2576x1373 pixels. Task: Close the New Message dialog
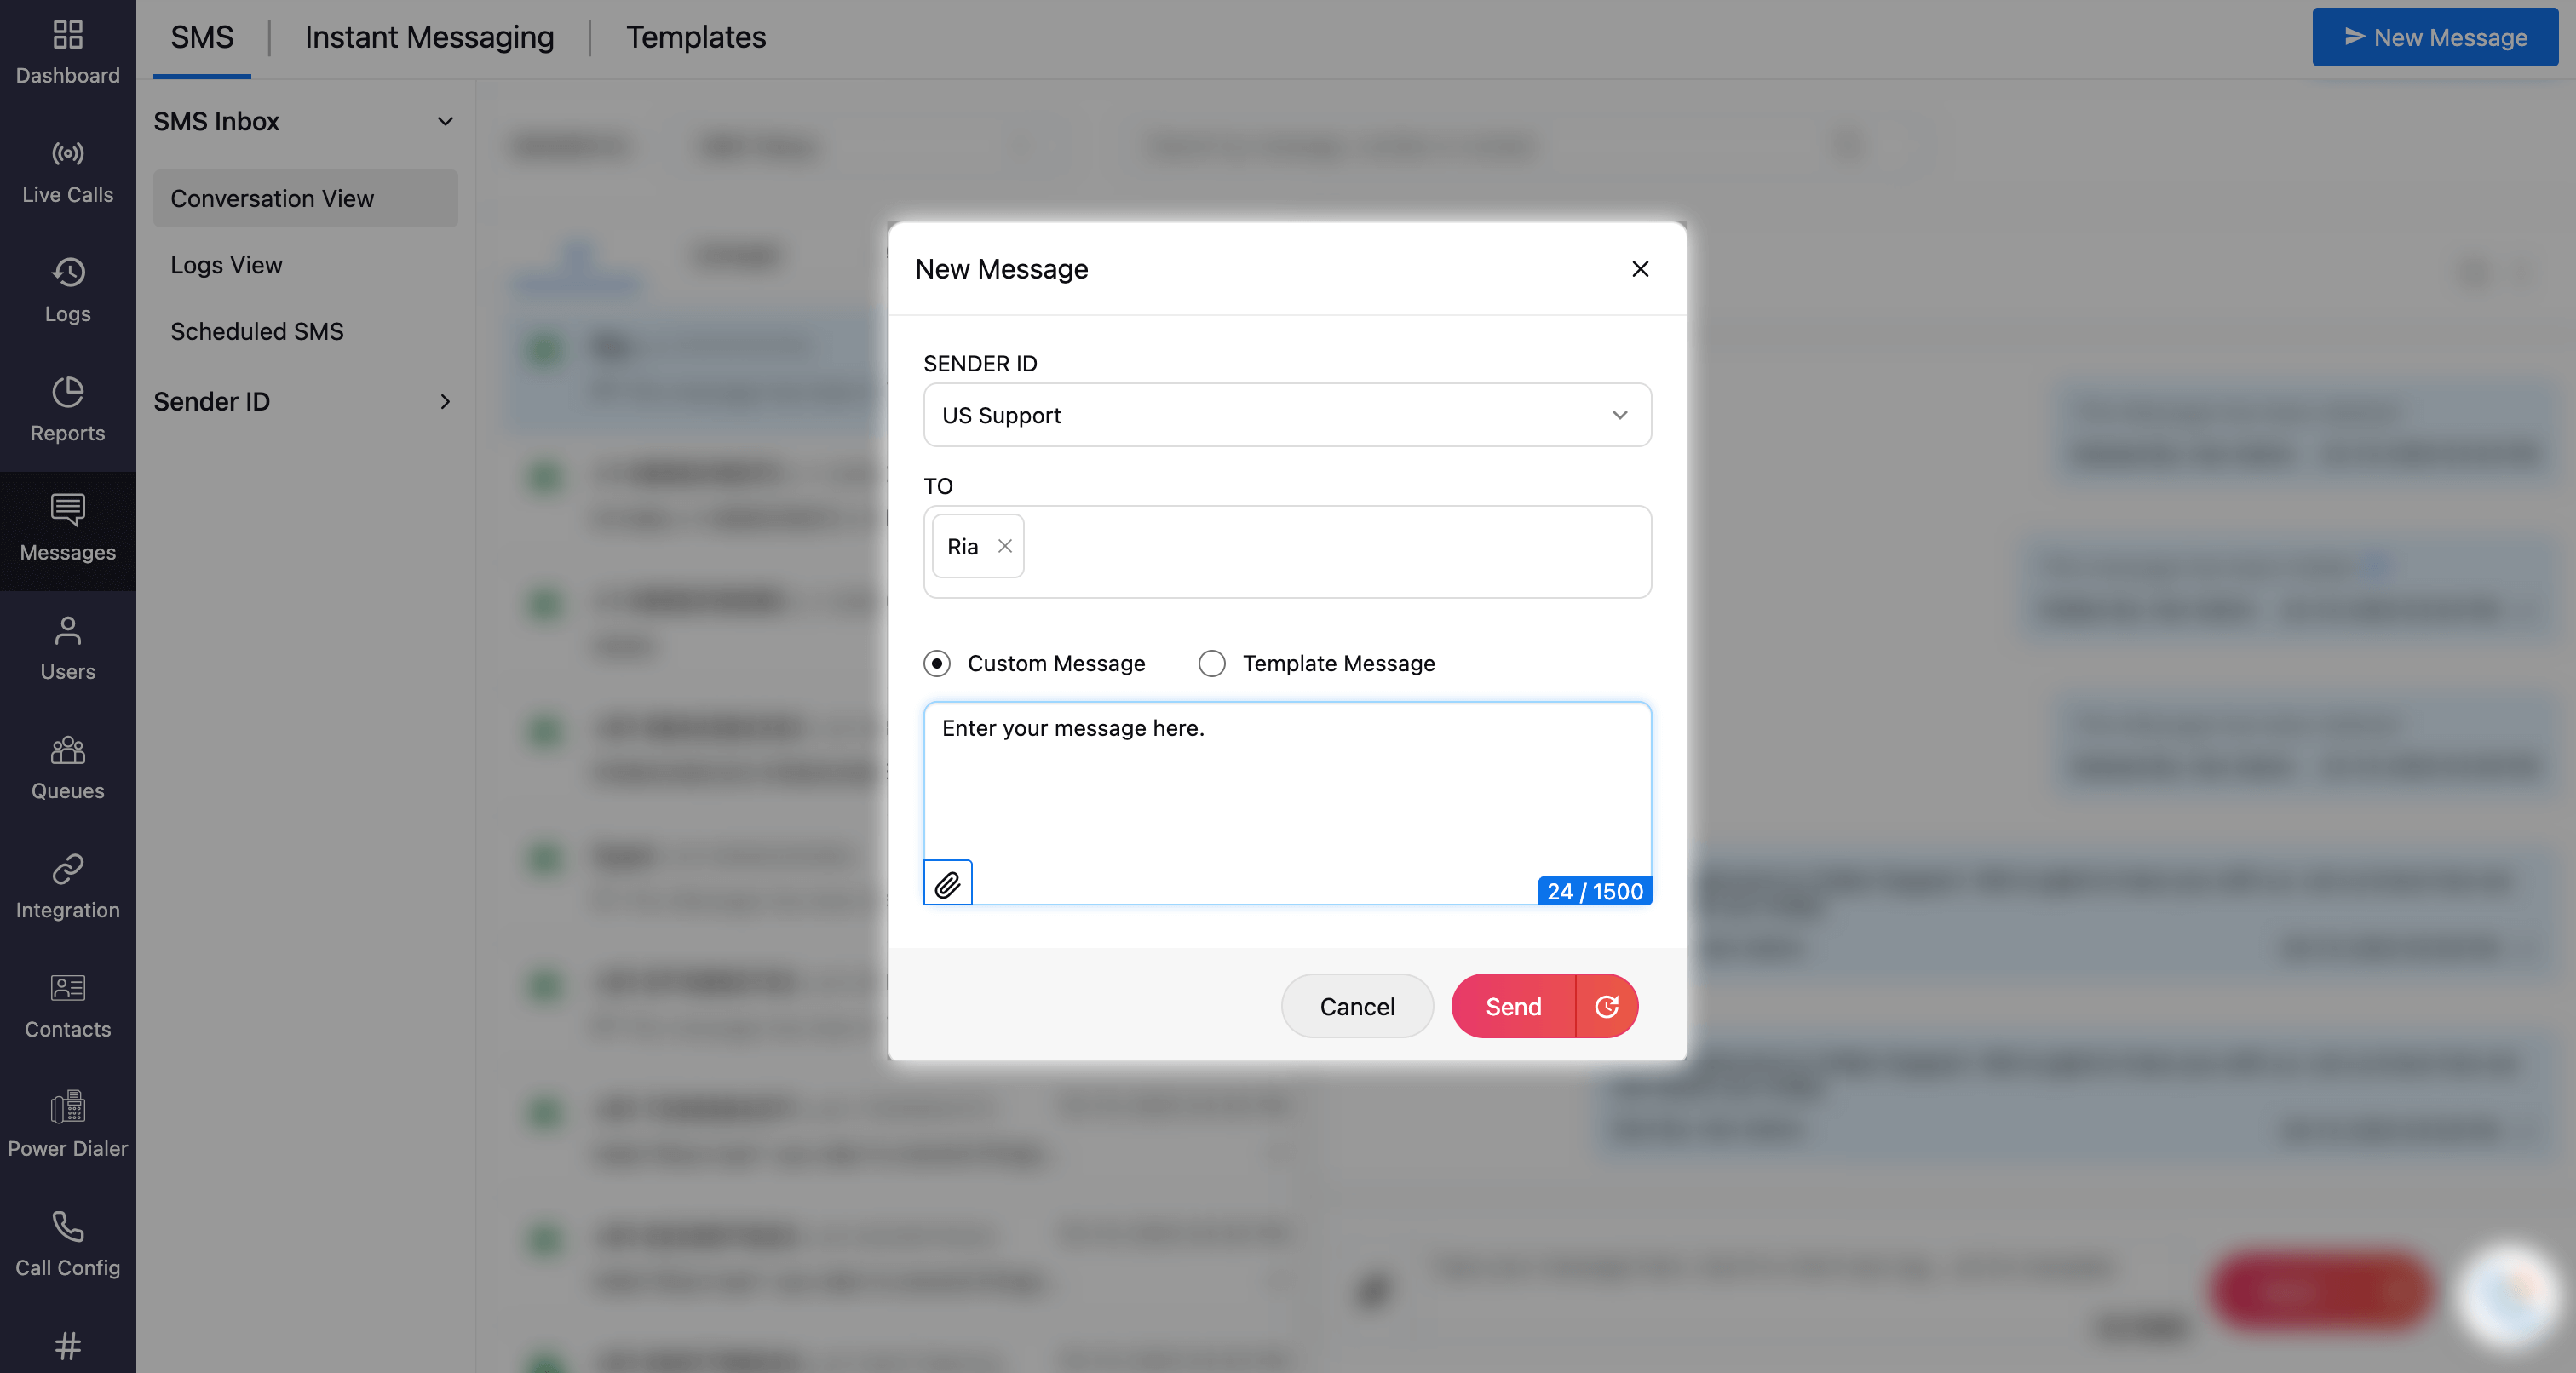pyautogui.click(x=1640, y=269)
